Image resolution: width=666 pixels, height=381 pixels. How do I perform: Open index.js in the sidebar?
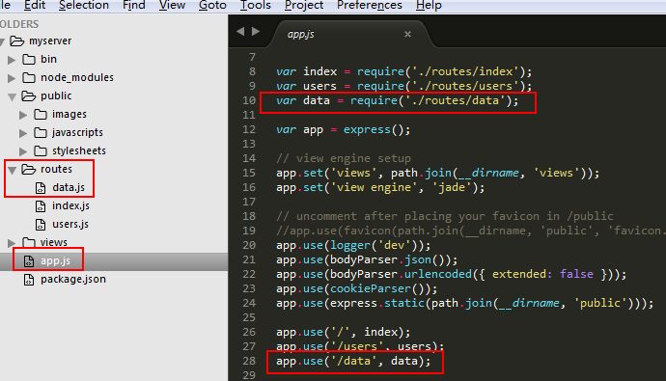point(70,205)
